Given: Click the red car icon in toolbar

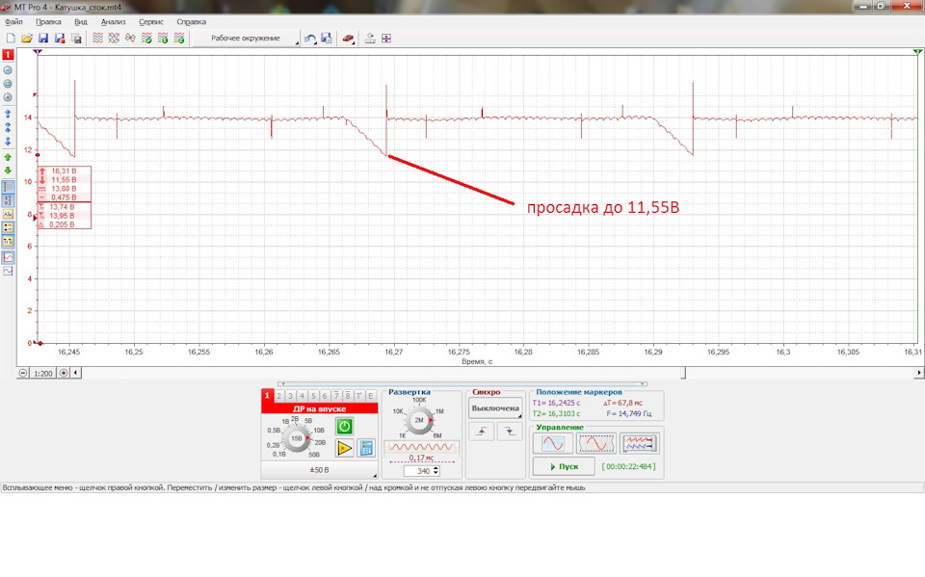Looking at the screenshot, I should tap(348, 39).
